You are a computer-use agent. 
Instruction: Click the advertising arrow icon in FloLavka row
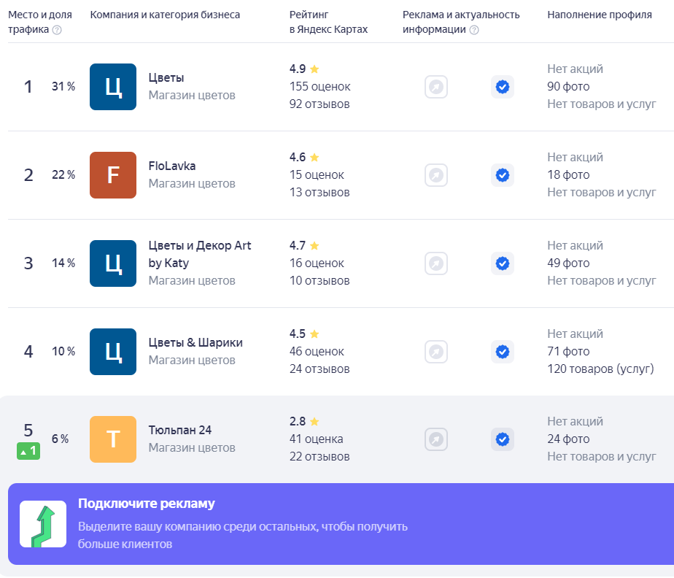(436, 175)
